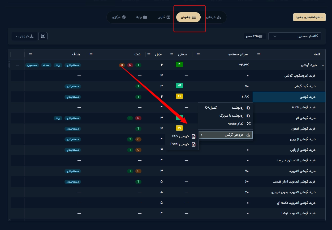
Task: Switch to the جدولی view tab
Action: 188,17
